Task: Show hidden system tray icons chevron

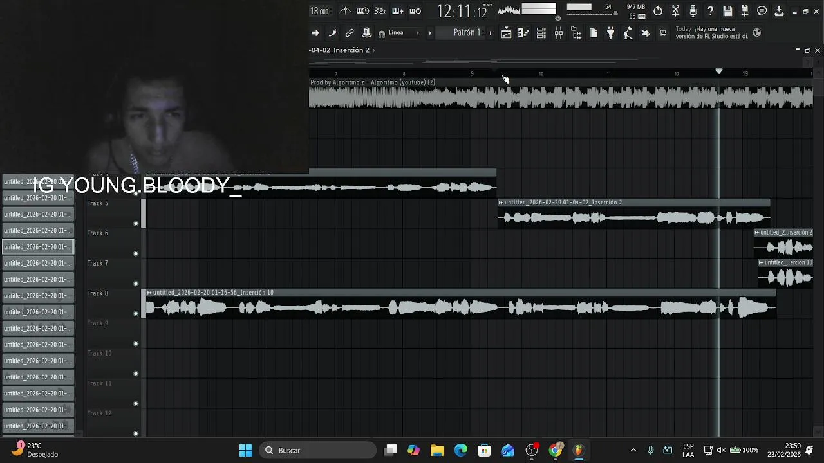Action: click(x=633, y=450)
